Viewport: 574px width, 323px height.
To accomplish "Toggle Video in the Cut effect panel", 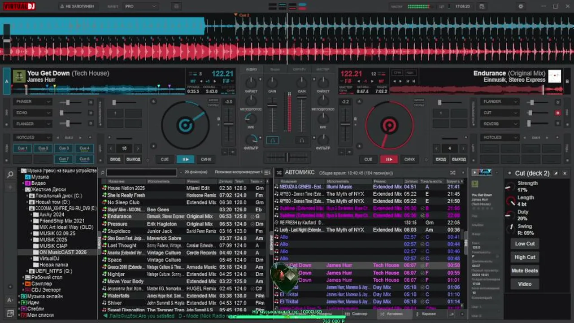I will pos(525,284).
